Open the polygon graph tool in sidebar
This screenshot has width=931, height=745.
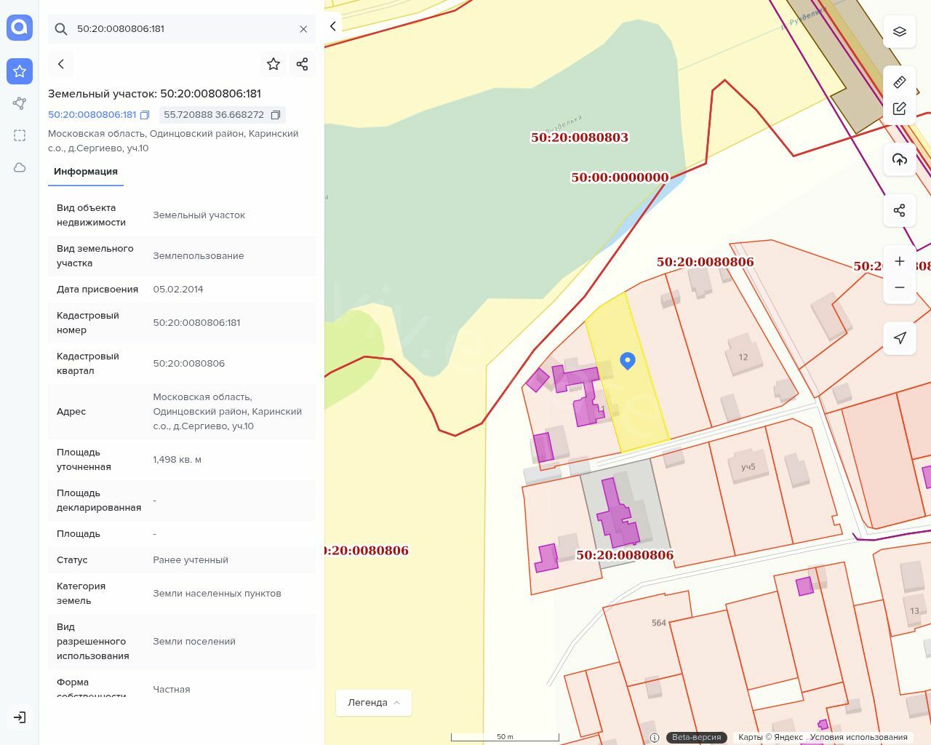20,103
